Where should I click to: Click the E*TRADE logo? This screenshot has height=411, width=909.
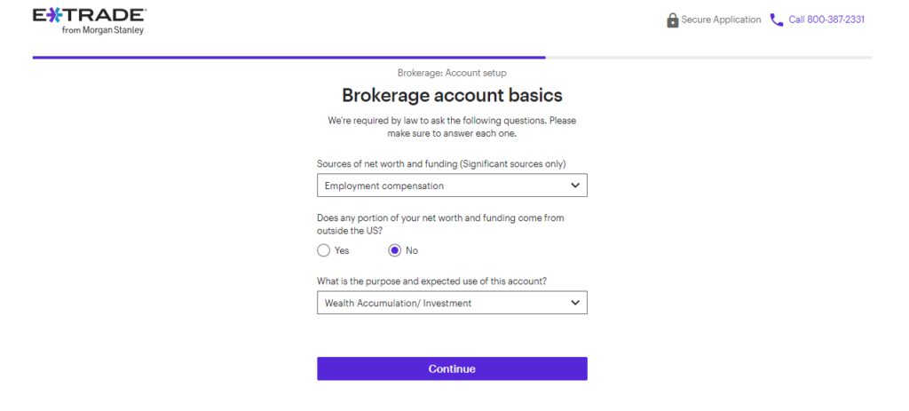[x=90, y=16]
